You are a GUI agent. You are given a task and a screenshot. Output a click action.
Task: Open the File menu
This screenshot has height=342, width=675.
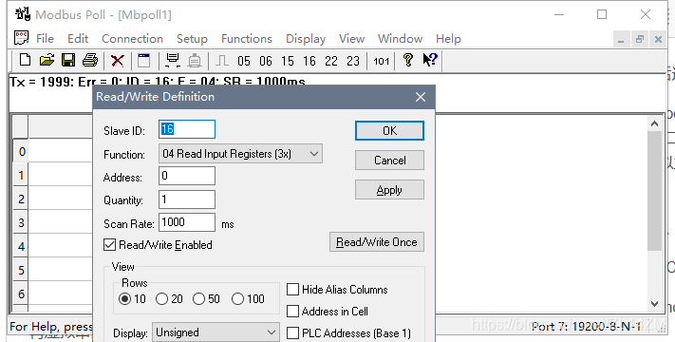click(45, 39)
